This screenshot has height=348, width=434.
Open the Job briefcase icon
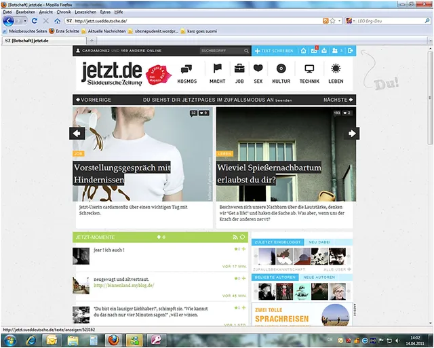[x=239, y=69]
